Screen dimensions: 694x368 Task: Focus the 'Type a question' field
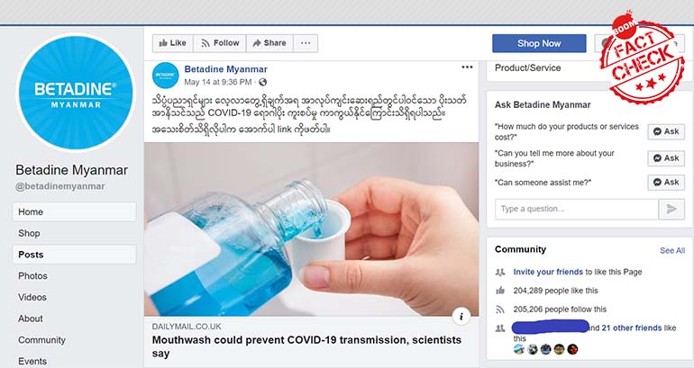click(x=577, y=209)
